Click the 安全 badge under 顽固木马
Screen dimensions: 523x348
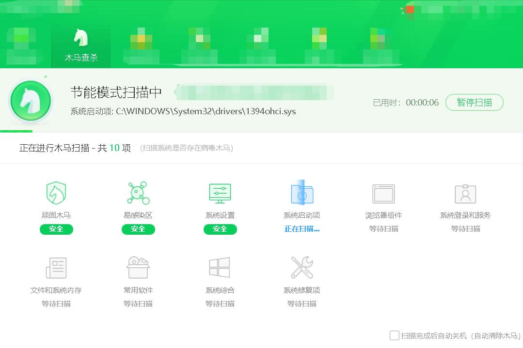pyautogui.click(x=56, y=229)
